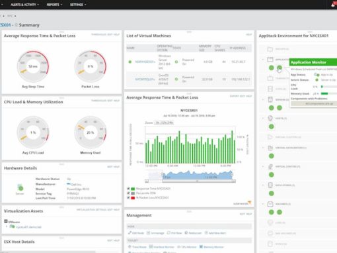
Task: Open the Memory Monitor link
Action: coord(213,247)
